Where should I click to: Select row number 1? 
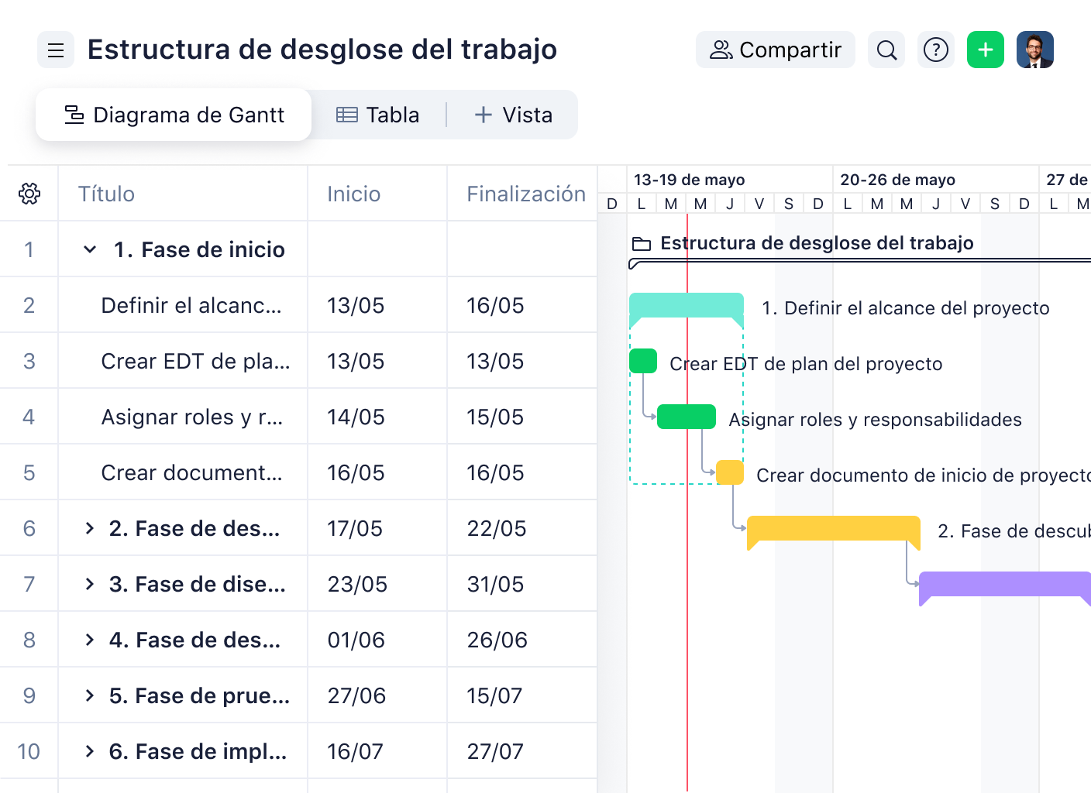[x=29, y=249]
